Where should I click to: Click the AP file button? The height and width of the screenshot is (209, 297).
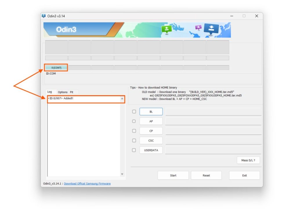tap(151, 121)
